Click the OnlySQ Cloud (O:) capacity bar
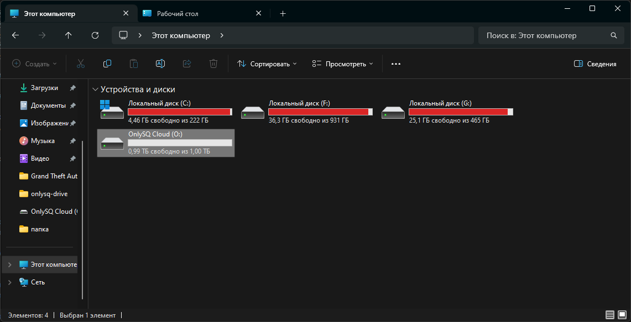 [180, 142]
